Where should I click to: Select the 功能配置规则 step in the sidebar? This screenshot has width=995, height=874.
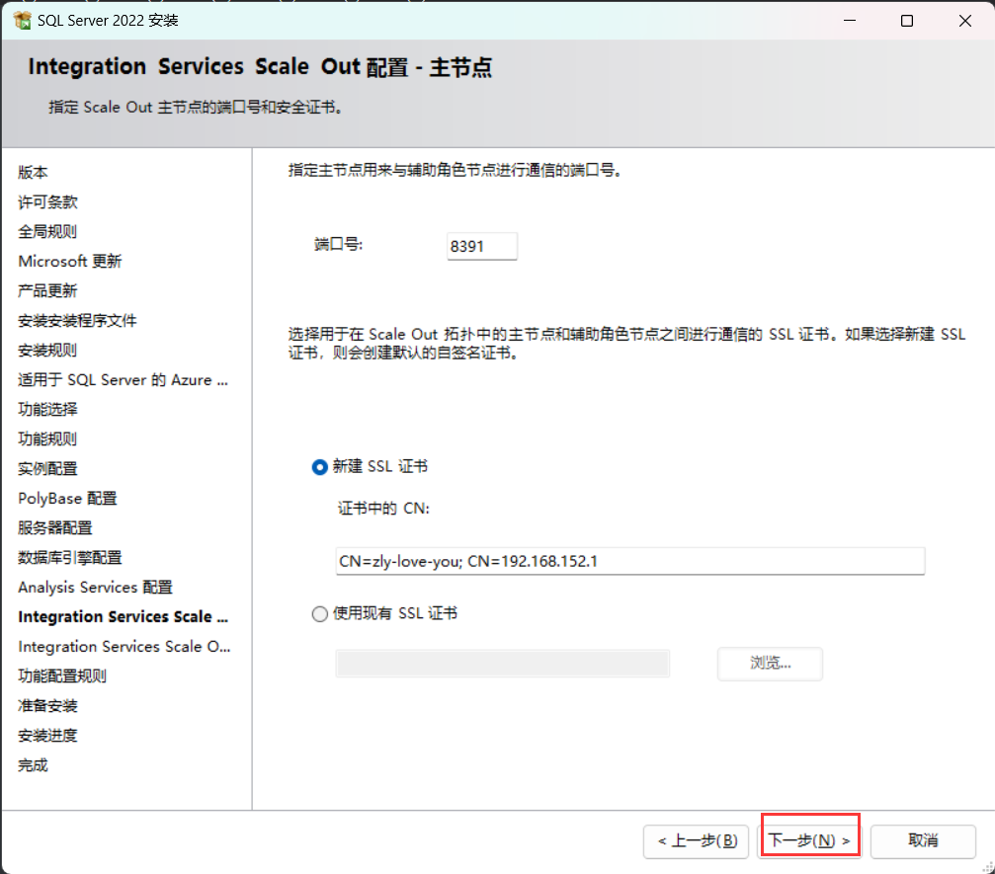click(62, 676)
